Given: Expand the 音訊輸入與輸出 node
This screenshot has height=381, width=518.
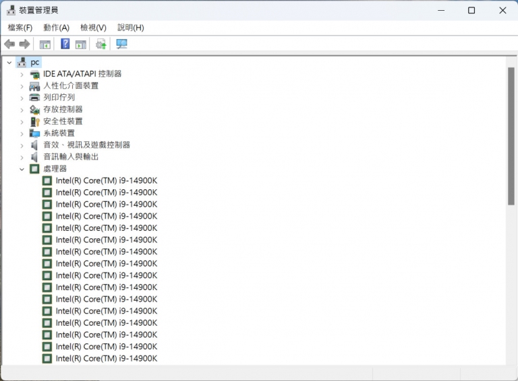Looking at the screenshot, I should coord(22,158).
